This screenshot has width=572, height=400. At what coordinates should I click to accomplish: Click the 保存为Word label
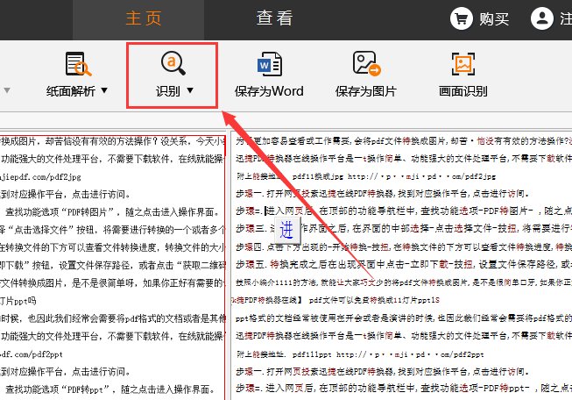point(269,90)
